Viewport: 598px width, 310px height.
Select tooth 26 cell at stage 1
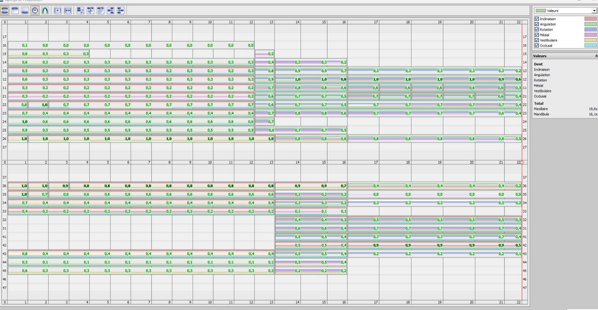point(18,139)
